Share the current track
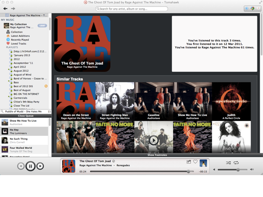The image size is (263, 197). 188,162
